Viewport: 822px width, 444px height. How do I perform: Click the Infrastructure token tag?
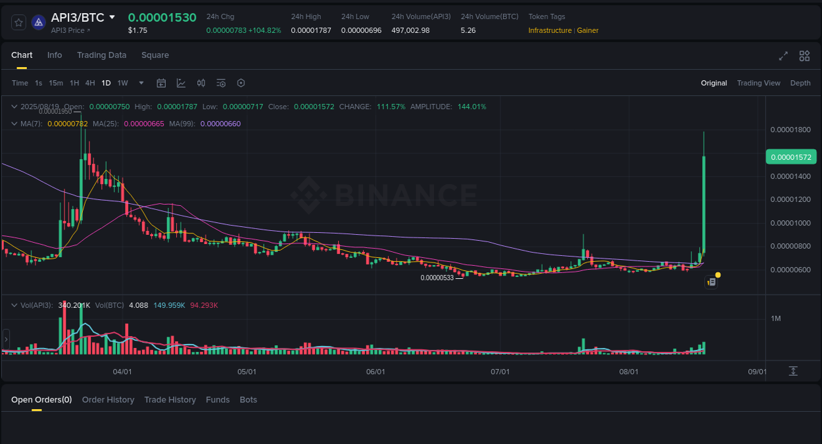pyautogui.click(x=550, y=30)
